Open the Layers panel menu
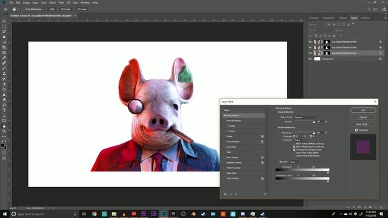The width and height of the screenshot is (388, 218). point(385,18)
